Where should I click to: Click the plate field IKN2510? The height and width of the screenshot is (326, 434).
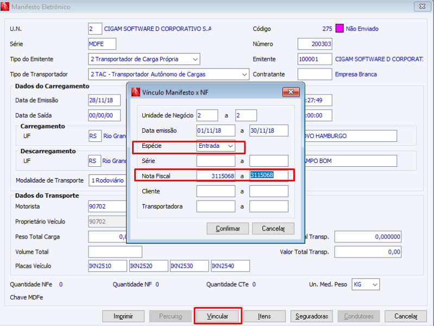108,266
